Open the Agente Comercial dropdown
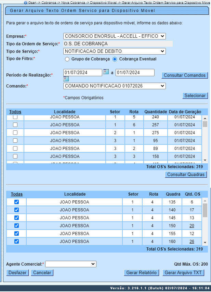Image resolution: width=211 pixels, height=292 pixels. 71,264
